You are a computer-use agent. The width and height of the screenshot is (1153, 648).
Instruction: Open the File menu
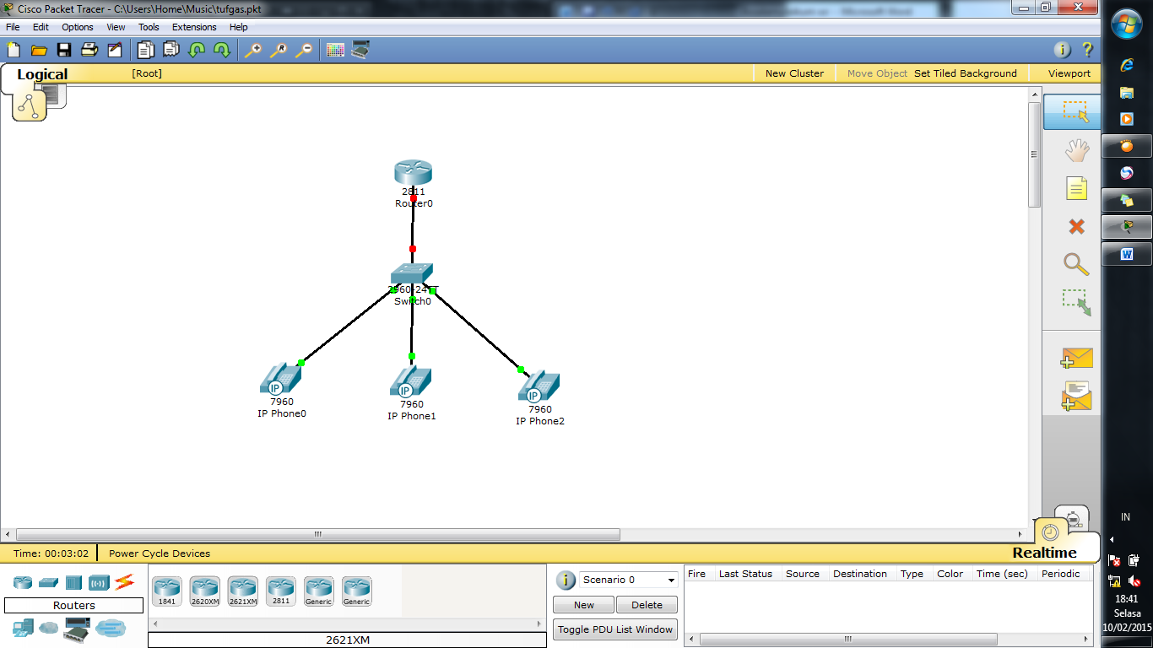13,27
